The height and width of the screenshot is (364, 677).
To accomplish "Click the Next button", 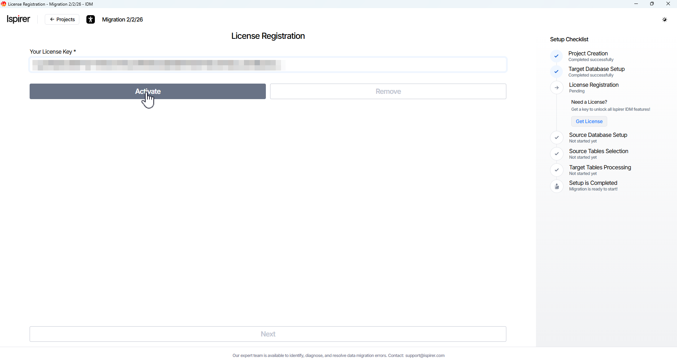I will click(268, 334).
